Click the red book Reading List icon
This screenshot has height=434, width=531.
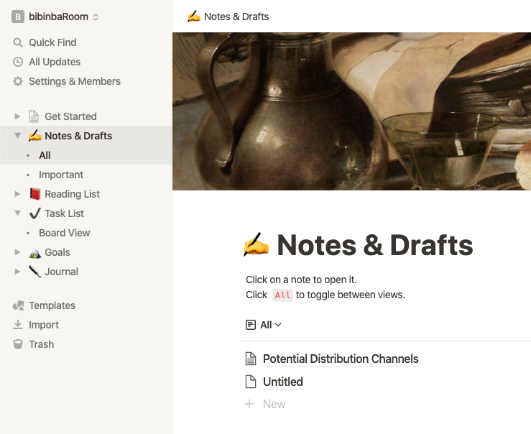pyautogui.click(x=35, y=194)
